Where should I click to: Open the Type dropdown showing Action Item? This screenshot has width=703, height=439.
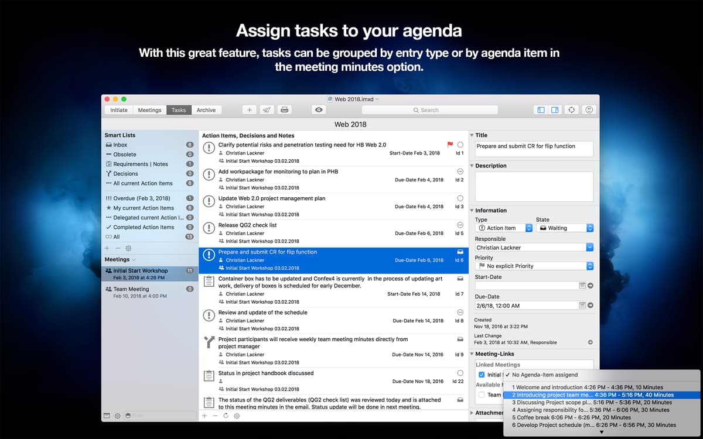pyautogui.click(x=504, y=228)
